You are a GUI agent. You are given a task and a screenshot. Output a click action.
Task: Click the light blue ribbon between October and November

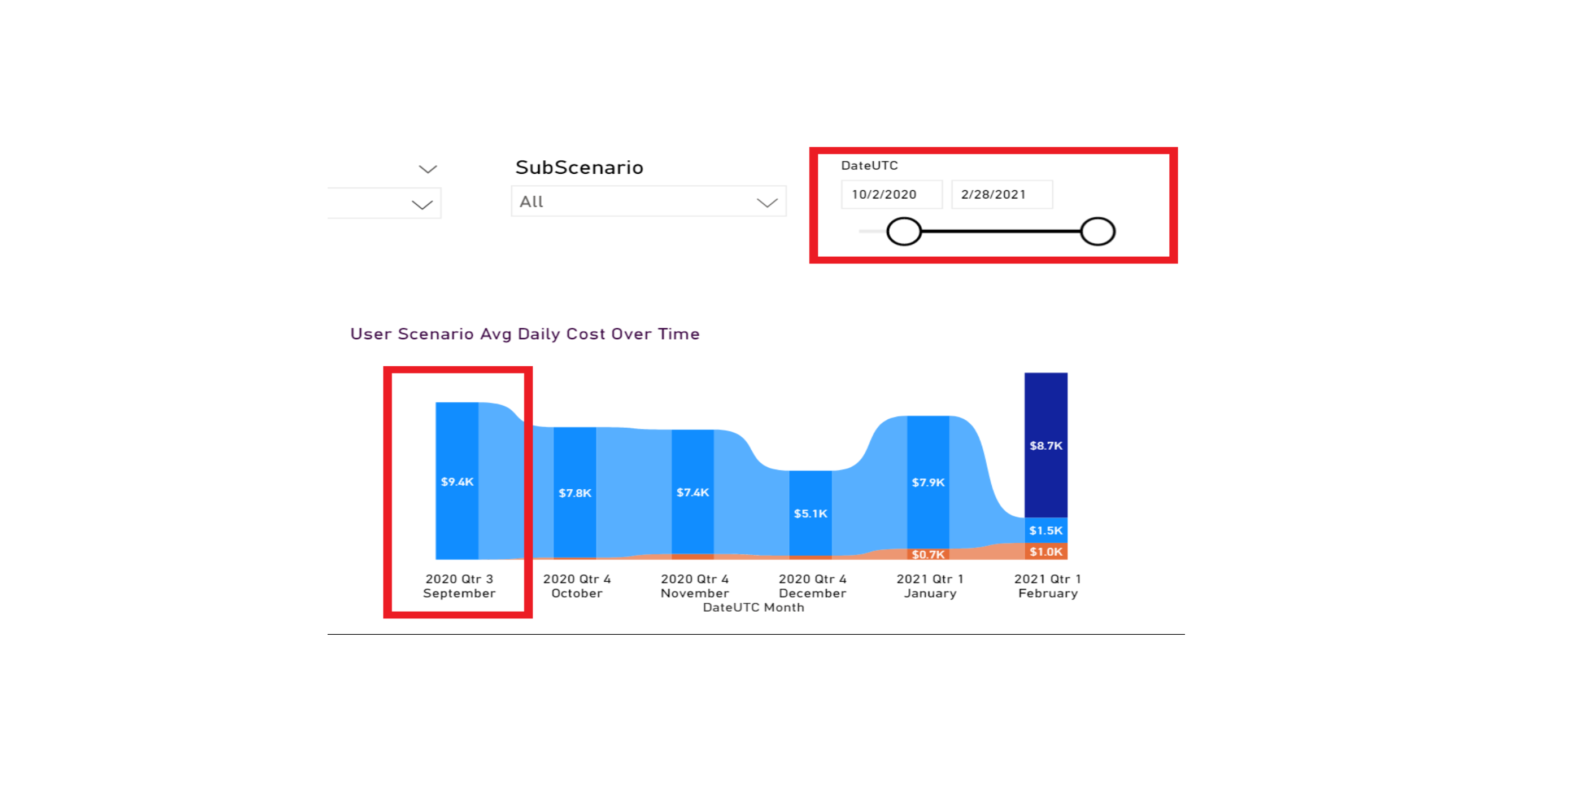tap(634, 492)
